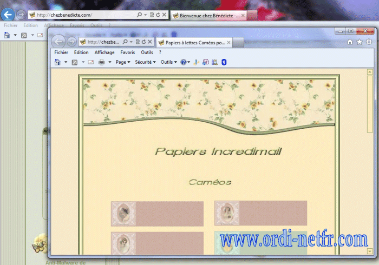Close the Bienvenue chez Bénédicte tab

click(x=243, y=16)
